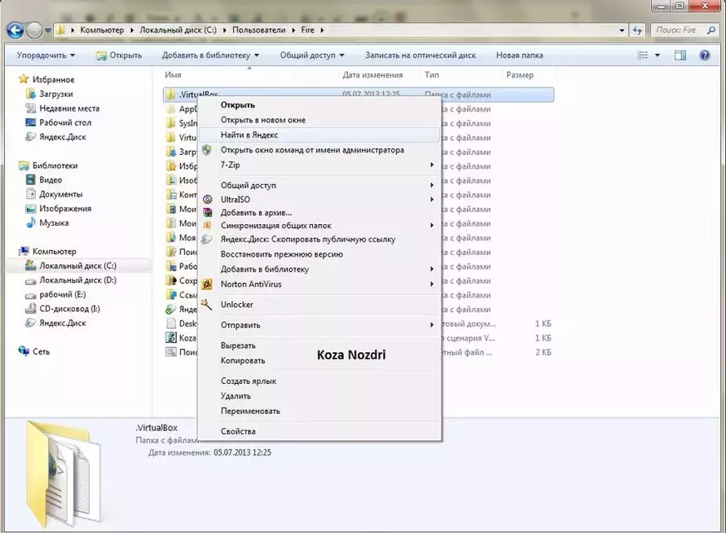Click the UltraISO icon in context menu

[207, 200]
